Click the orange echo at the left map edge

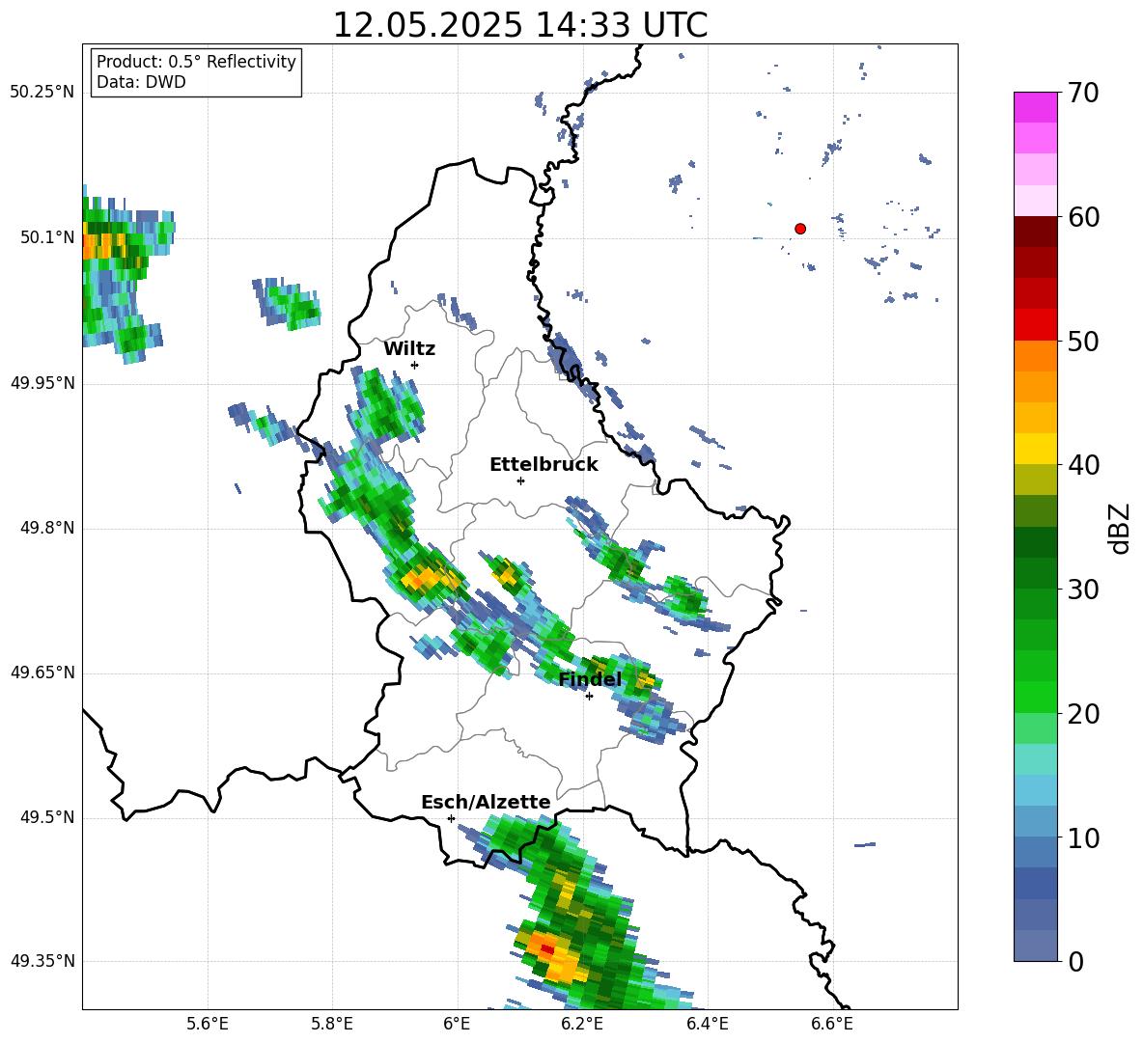102,245
